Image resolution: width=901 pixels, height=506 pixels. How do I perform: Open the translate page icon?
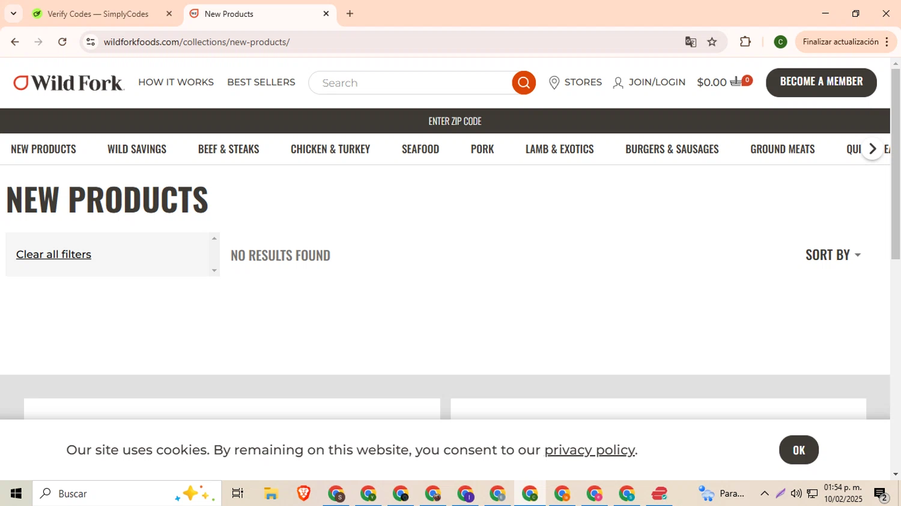[x=691, y=42]
